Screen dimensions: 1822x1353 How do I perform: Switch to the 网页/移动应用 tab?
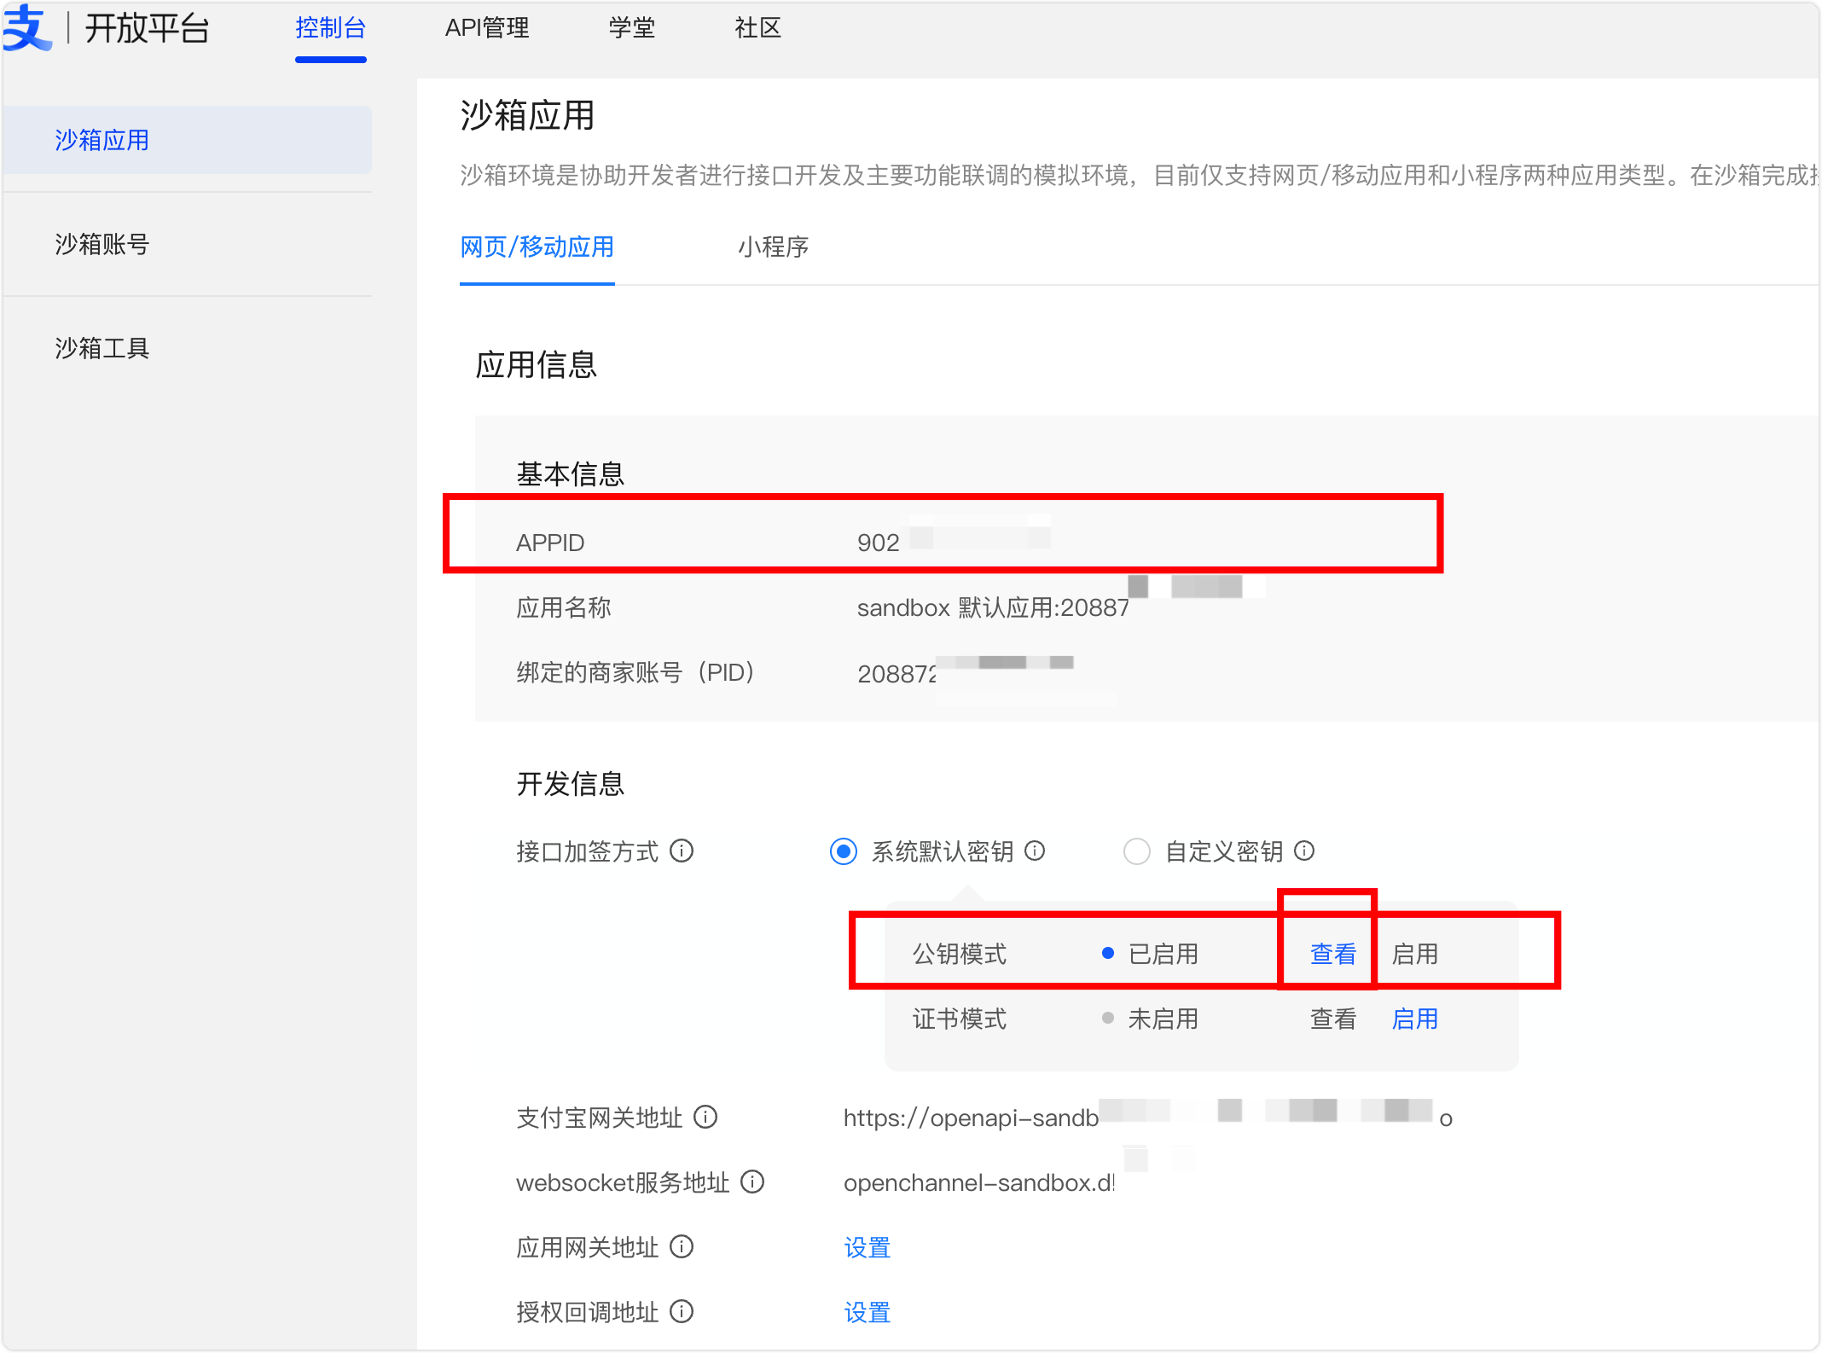(x=537, y=247)
